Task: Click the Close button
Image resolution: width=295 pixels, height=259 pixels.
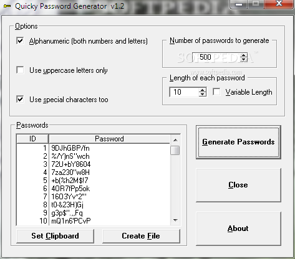Action: (x=238, y=185)
